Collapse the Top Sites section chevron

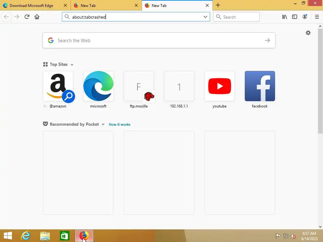click(72, 65)
